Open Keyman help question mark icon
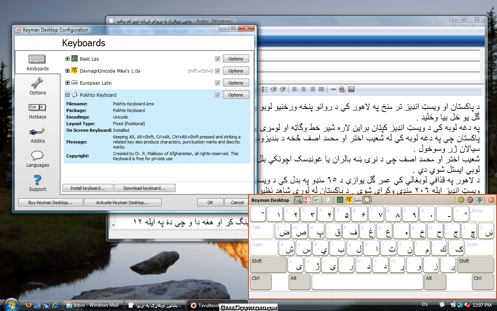497x311 pixels. (x=470, y=200)
